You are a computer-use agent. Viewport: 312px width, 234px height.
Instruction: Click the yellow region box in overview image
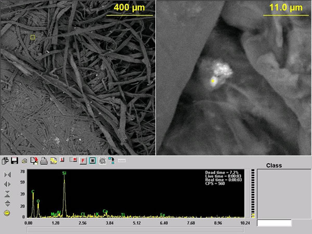pyautogui.click(x=33, y=37)
